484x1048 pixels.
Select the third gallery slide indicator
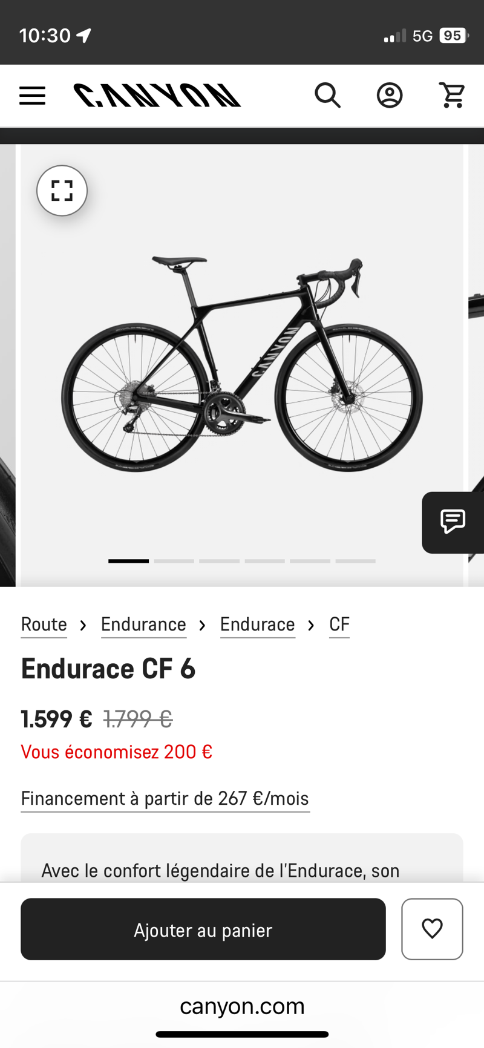point(219,561)
